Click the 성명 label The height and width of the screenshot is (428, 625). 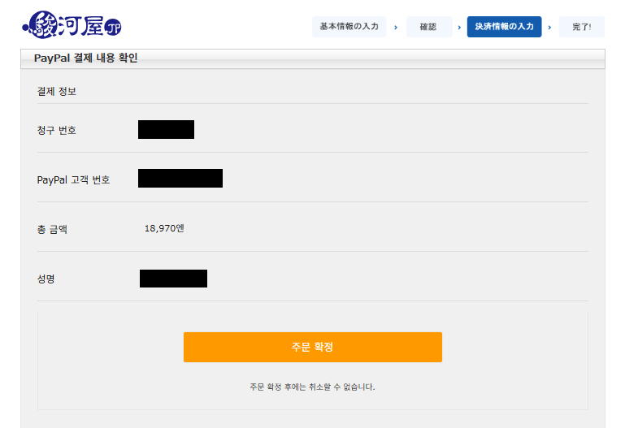[x=46, y=279]
